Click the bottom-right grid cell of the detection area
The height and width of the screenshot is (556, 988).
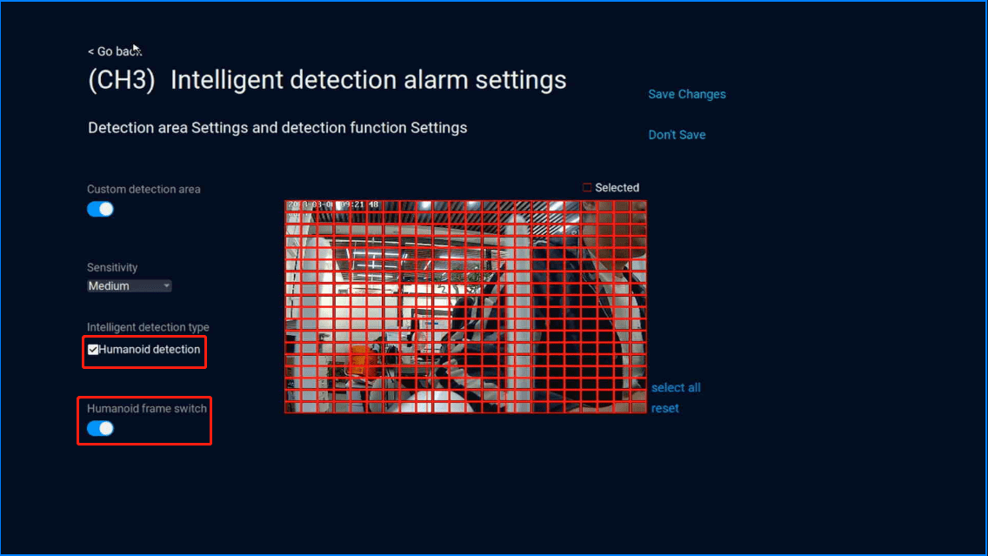click(638, 405)
